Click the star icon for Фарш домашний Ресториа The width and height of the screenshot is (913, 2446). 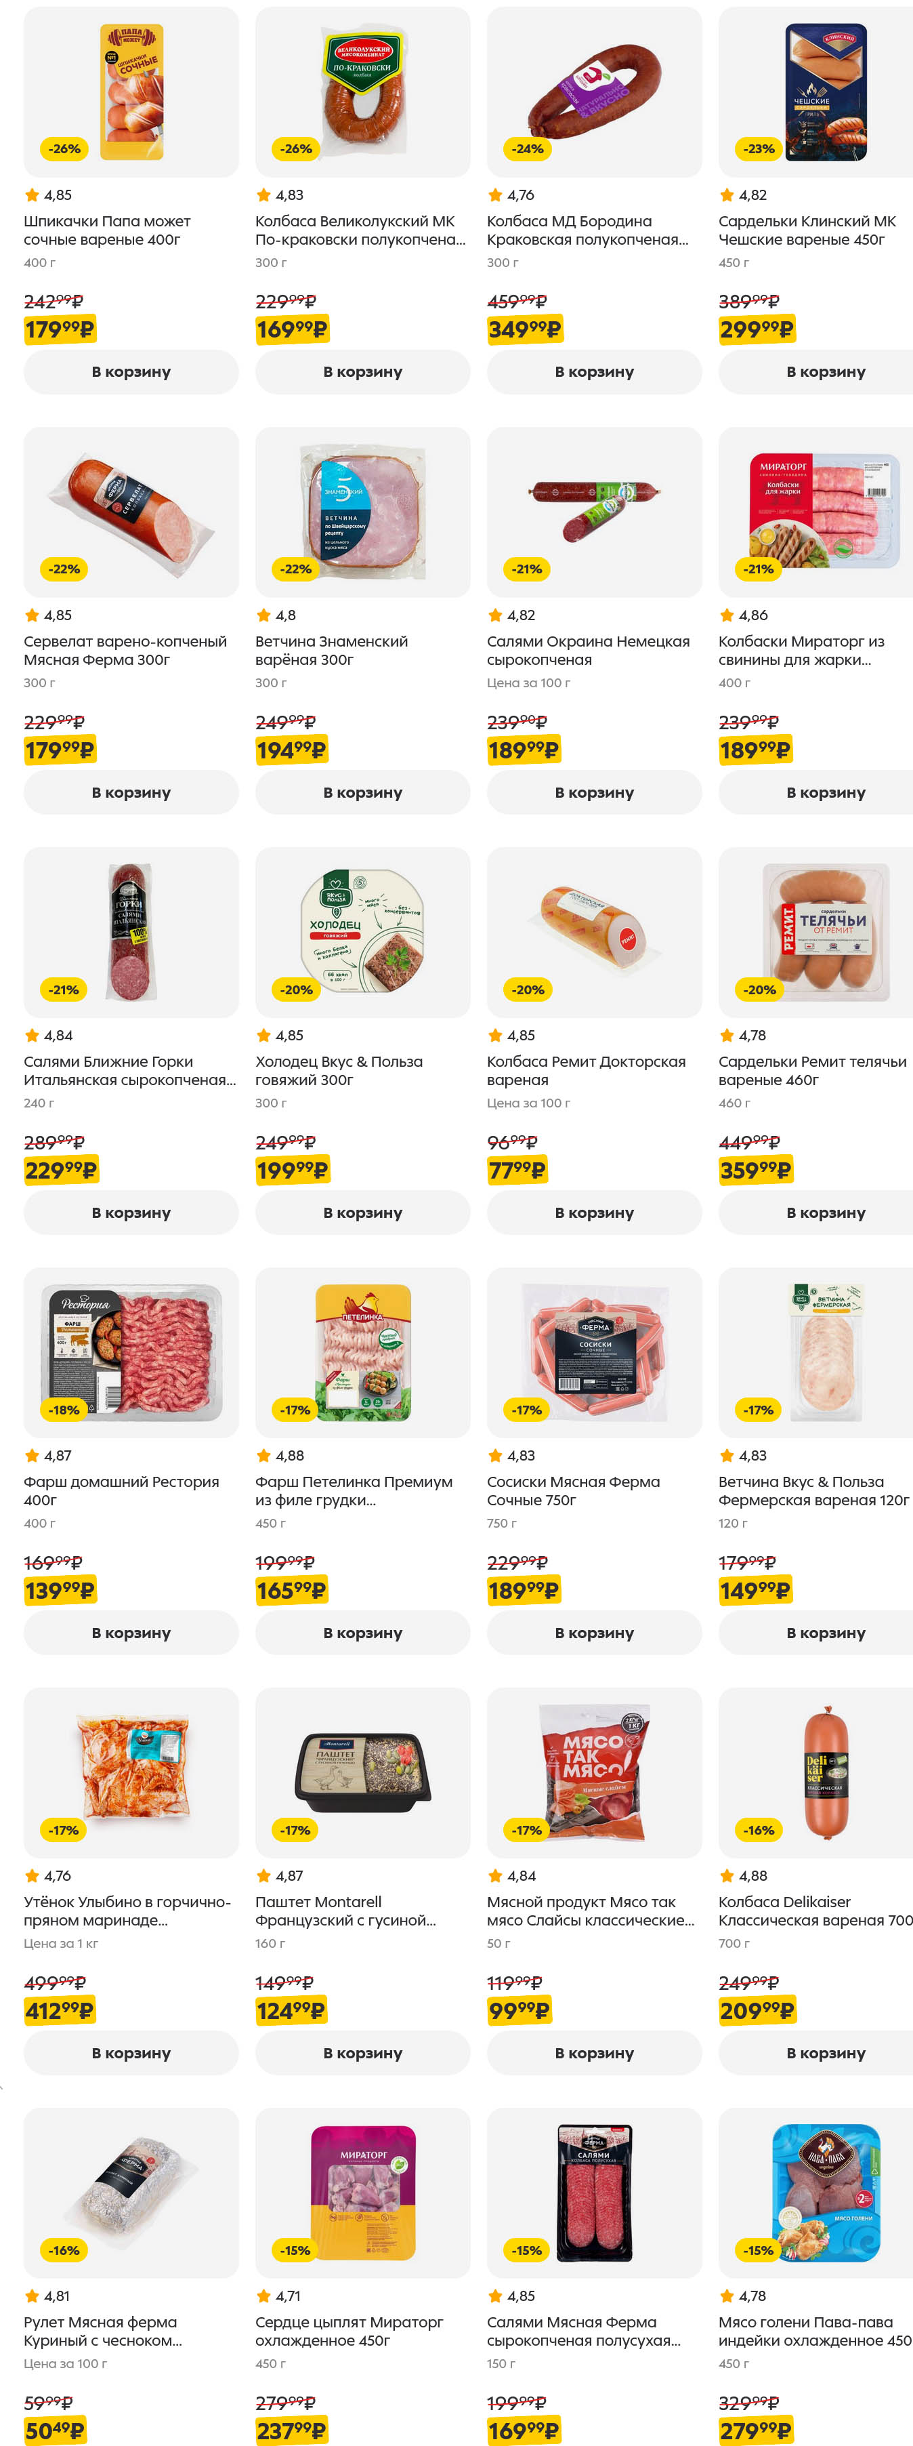pos(33,1456)
